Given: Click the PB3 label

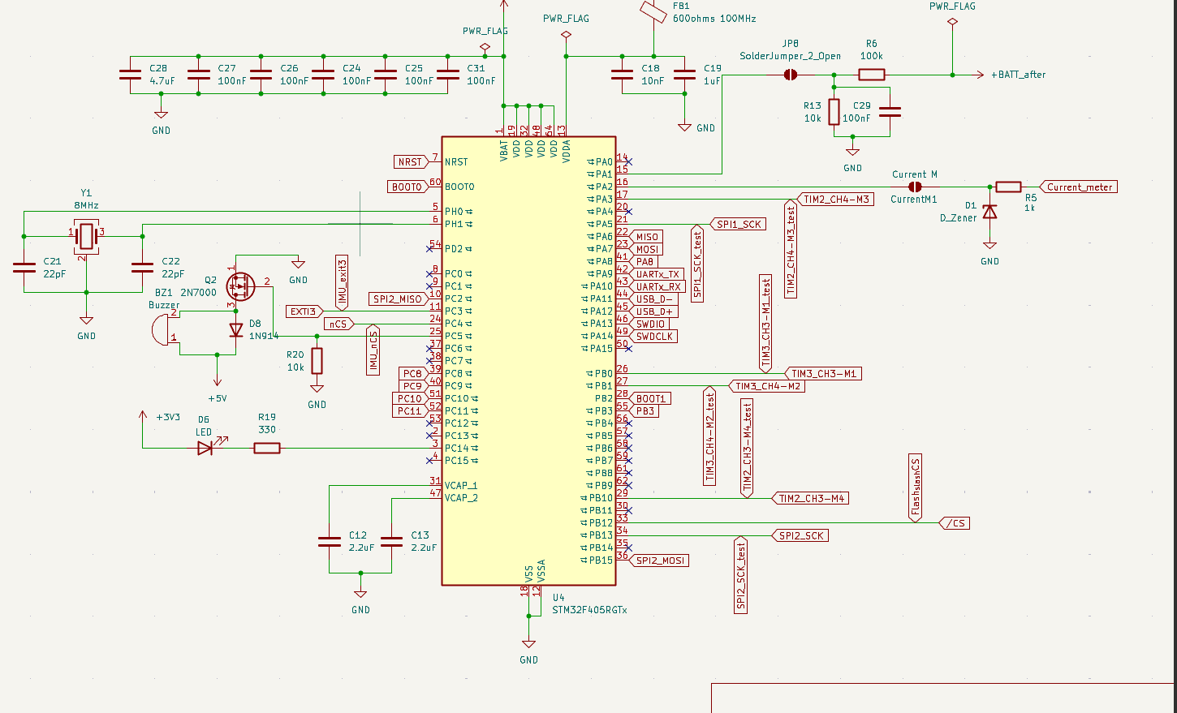Looking at the screenshot, I should [x=644, y=411].
